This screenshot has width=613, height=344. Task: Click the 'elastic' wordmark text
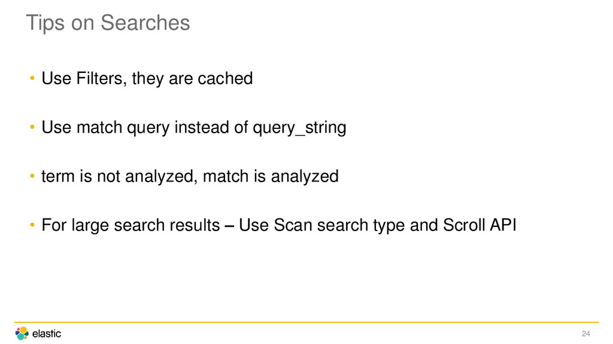47,334
